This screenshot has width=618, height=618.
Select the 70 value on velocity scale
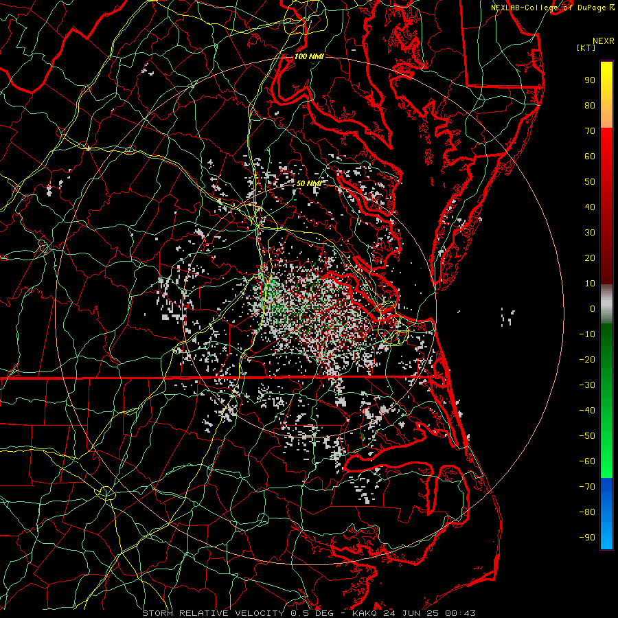click(590, 131)
